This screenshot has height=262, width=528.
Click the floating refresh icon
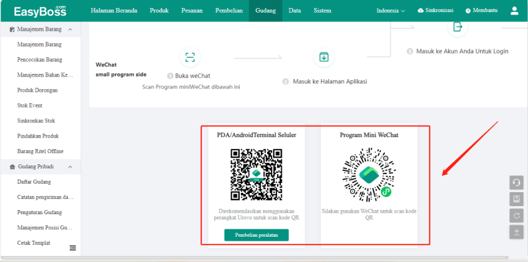(516, 215)
